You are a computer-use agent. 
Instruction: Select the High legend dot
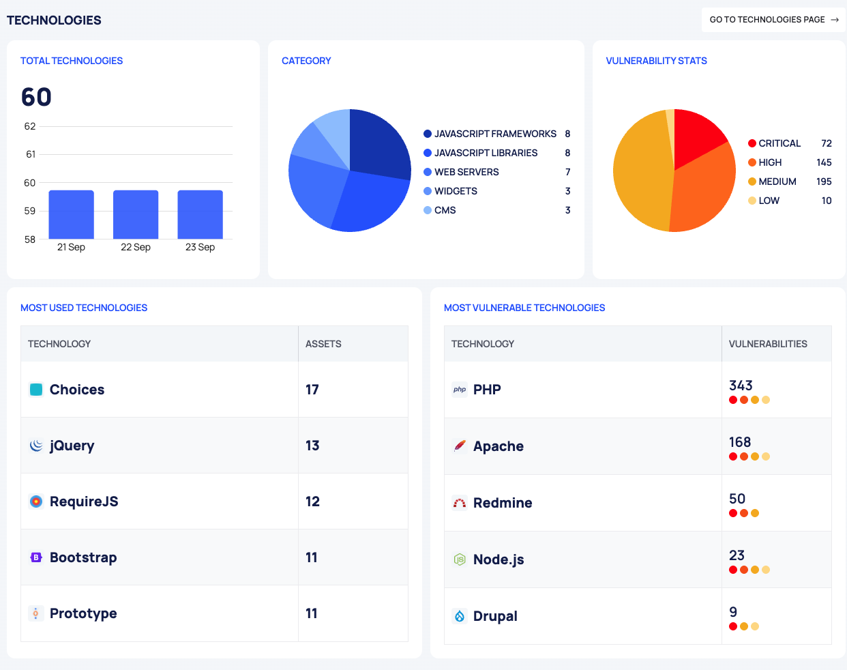752,162
